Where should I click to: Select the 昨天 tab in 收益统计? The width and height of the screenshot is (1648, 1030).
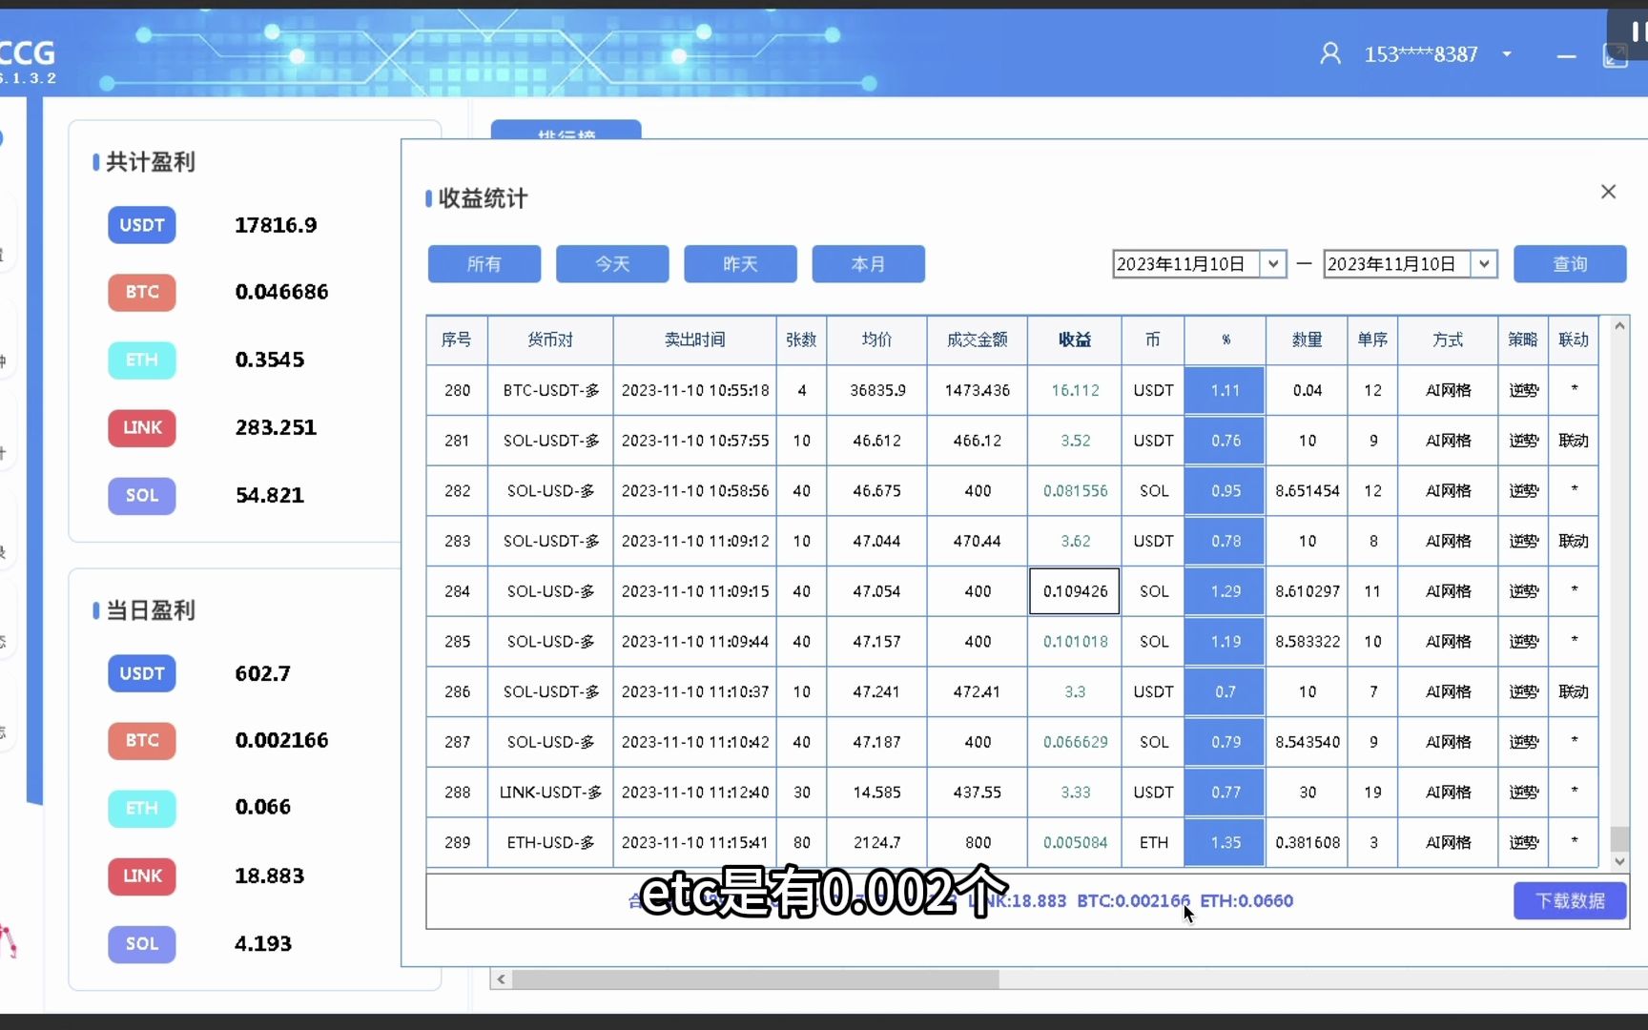[x=740, y=264]
